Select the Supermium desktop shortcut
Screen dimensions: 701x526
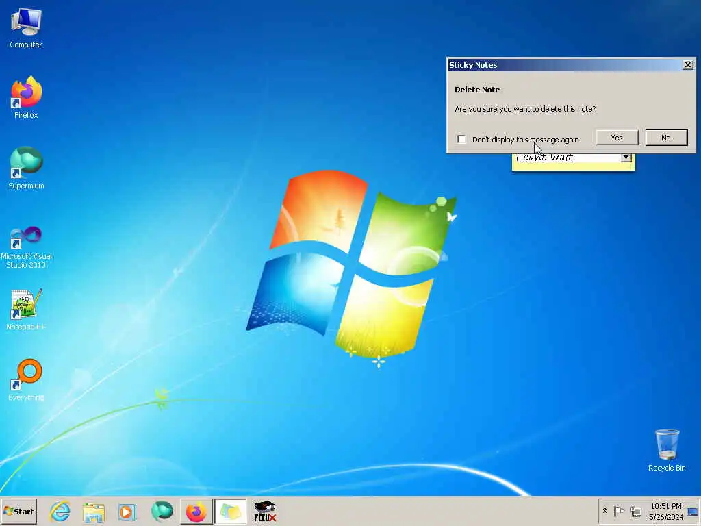[26, 168]
